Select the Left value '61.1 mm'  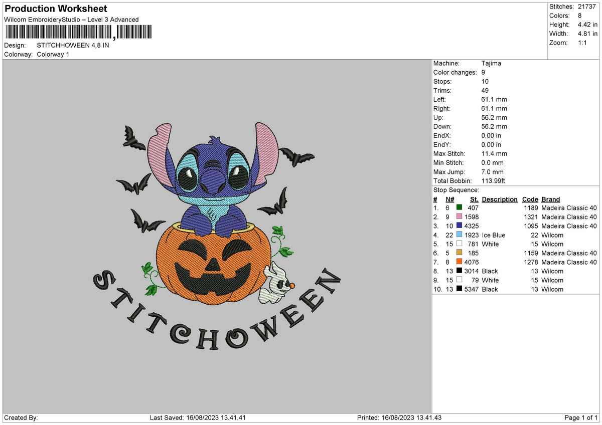pos(494,99)
